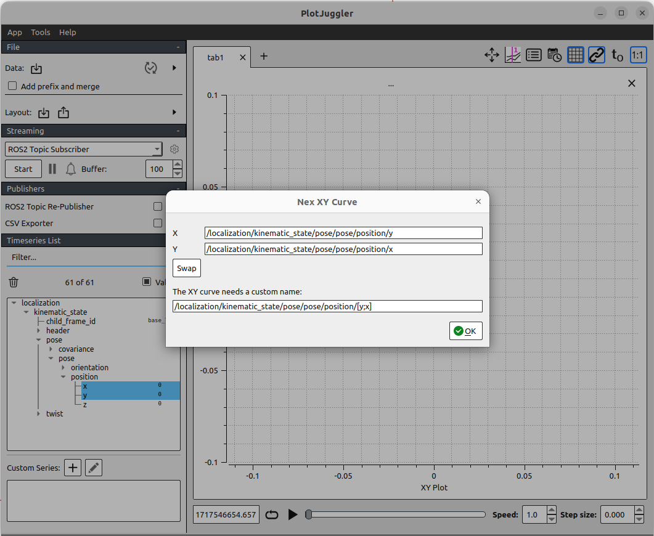Enable the CSV Exporter checkbox

158,223
